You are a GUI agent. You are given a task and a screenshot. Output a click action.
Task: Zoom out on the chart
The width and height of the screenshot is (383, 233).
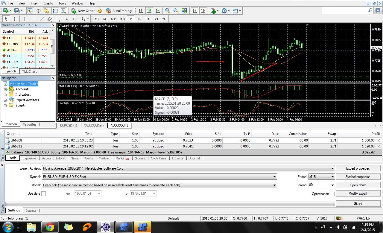click(x=176, y=11)
